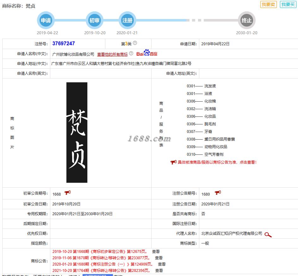Click the applicant address beginning 广东省广州市白云区

[121, 64]
